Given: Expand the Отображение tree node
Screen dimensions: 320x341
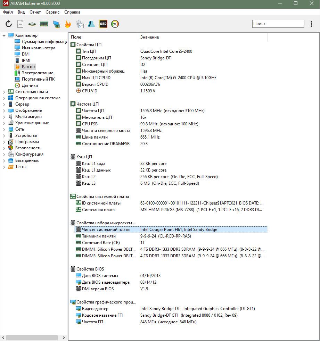Looking at the screenshot, I should [x=4, y=111].
